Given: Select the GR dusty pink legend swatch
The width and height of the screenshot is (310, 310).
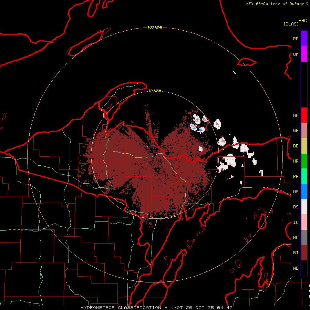Looking at the screenshot, I should [304, 130].
